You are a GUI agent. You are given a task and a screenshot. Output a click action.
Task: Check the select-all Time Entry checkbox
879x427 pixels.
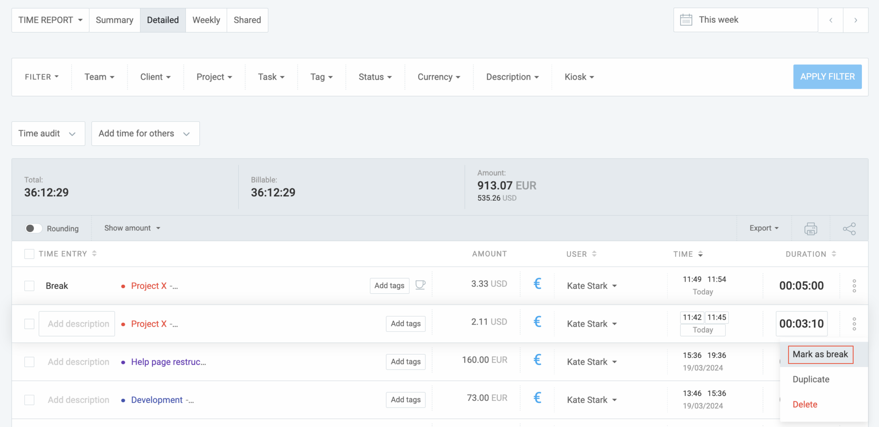coord(29,254)
